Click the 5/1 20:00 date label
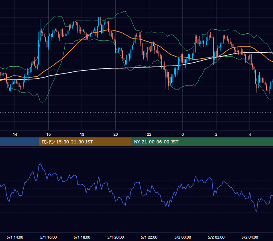Screen dimensions: 273x241 click(116, 237)
